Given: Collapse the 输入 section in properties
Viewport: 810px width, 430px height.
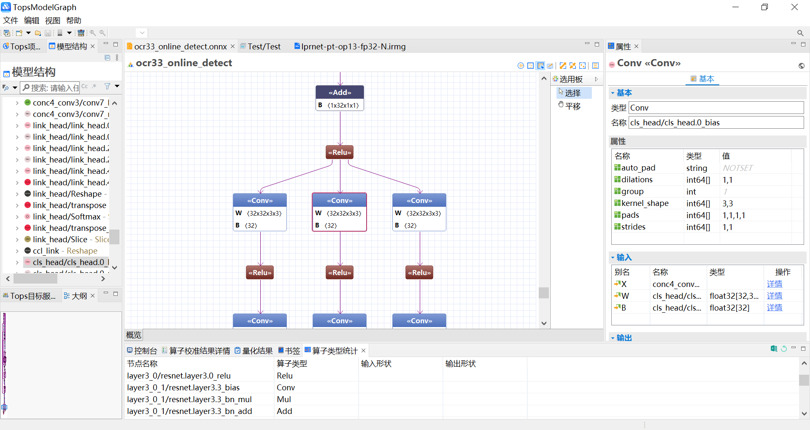Looking at the screenshot, I should point(613,257).
